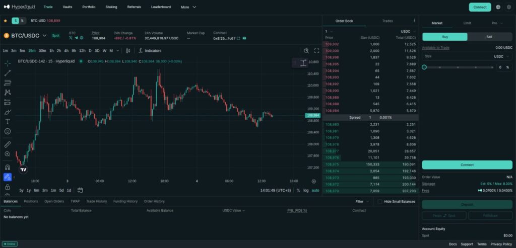This screenshot has width=516, height=248.
Task: Open the language globe menu
Action: pyautogui.click(x=498, y=7)
